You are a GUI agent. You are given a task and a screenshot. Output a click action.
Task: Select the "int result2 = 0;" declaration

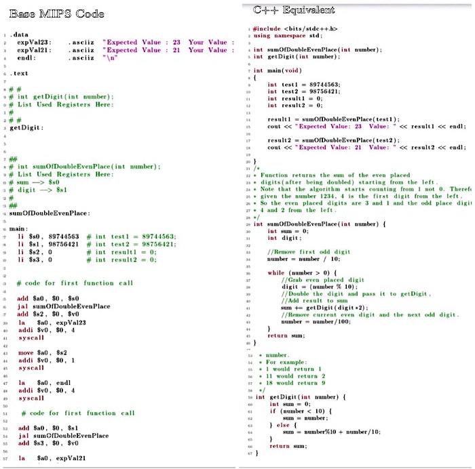[x=295, y=105]
